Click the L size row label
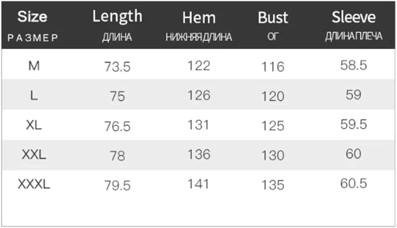This screenshot has width=397, height=228. [34, 96]
